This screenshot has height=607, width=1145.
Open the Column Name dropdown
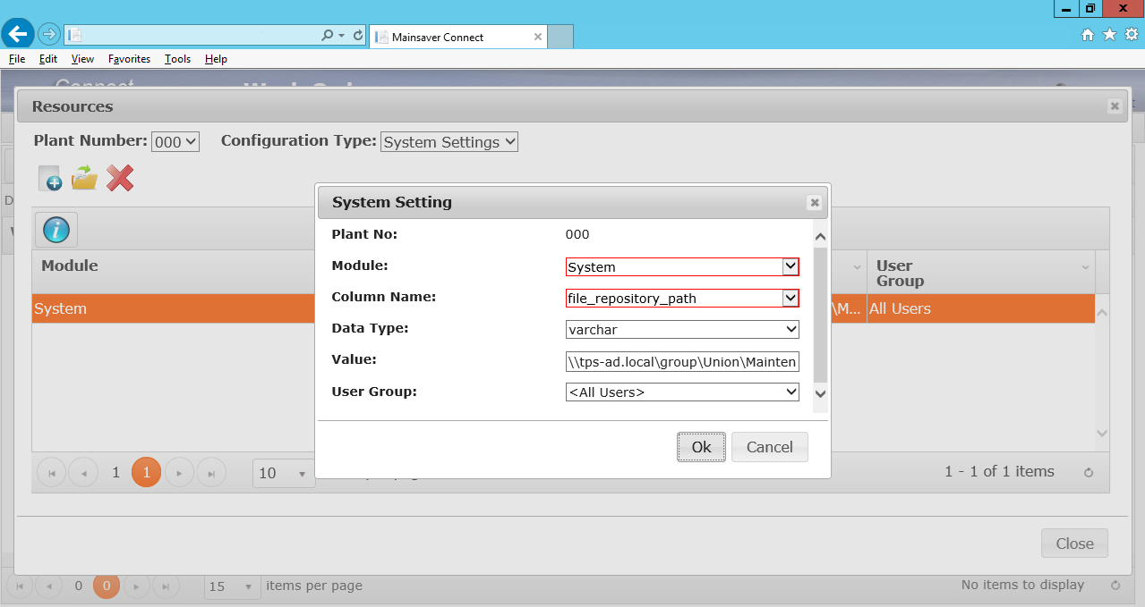pos(790,298)
